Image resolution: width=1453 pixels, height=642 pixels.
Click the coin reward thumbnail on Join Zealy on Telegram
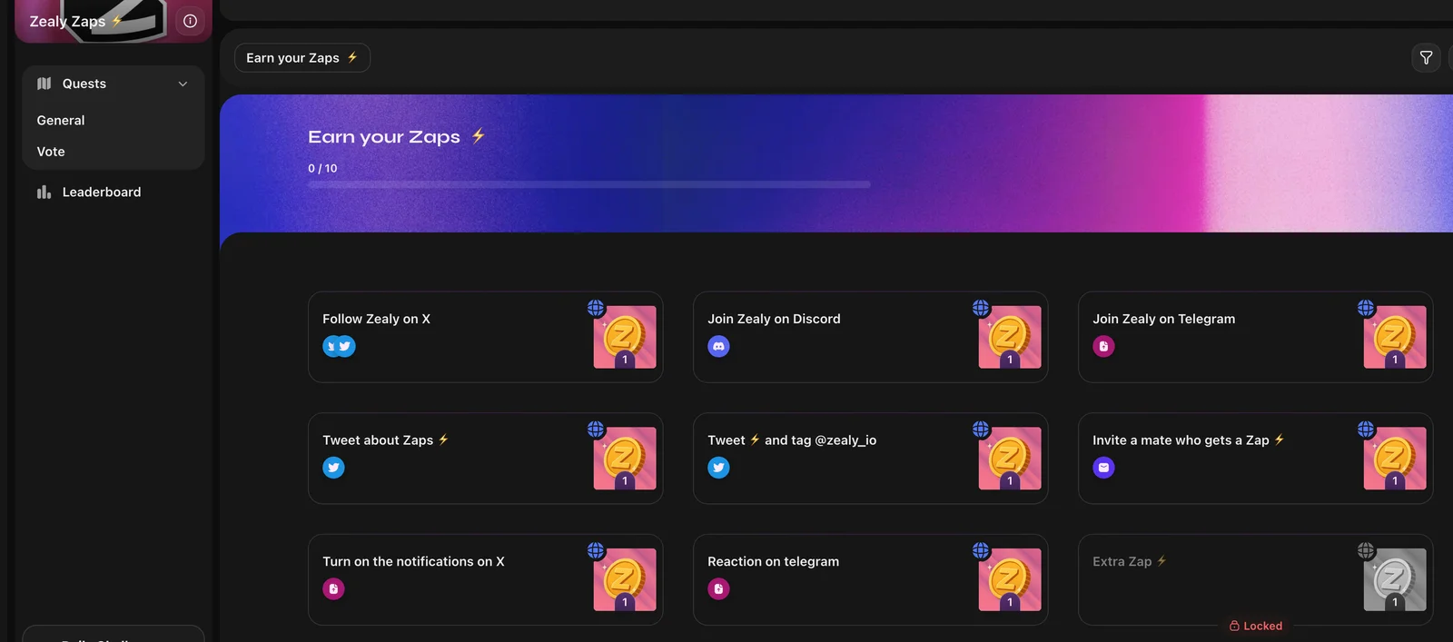1395,337
